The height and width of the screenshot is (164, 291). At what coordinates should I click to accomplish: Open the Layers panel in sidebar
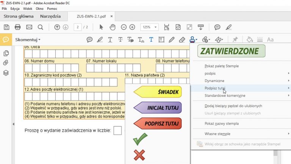(6, 73)
